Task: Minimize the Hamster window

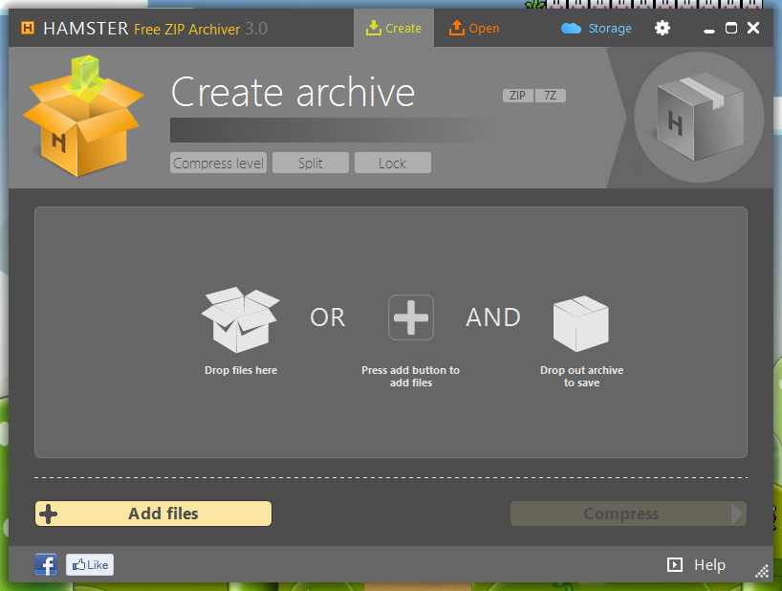Action: pyautogui.click(x=709, y=31)
